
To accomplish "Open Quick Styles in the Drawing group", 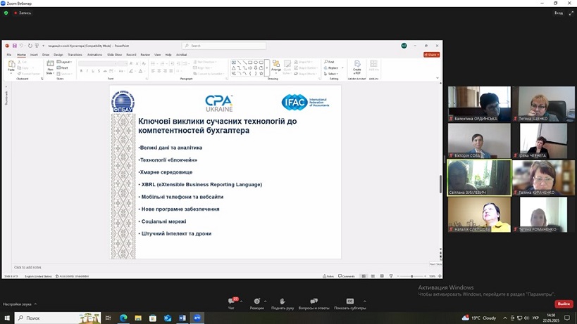I will click(x=287, y=67).
